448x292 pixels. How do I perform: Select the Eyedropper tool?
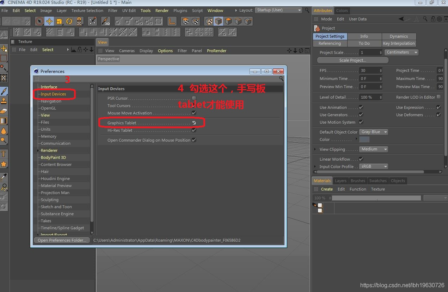click(4, 177)
